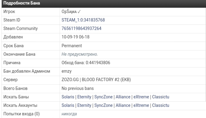This screenshot has height=118, width=206.
Task: Search bans on Eternity
Action: (x=84, y=97)
